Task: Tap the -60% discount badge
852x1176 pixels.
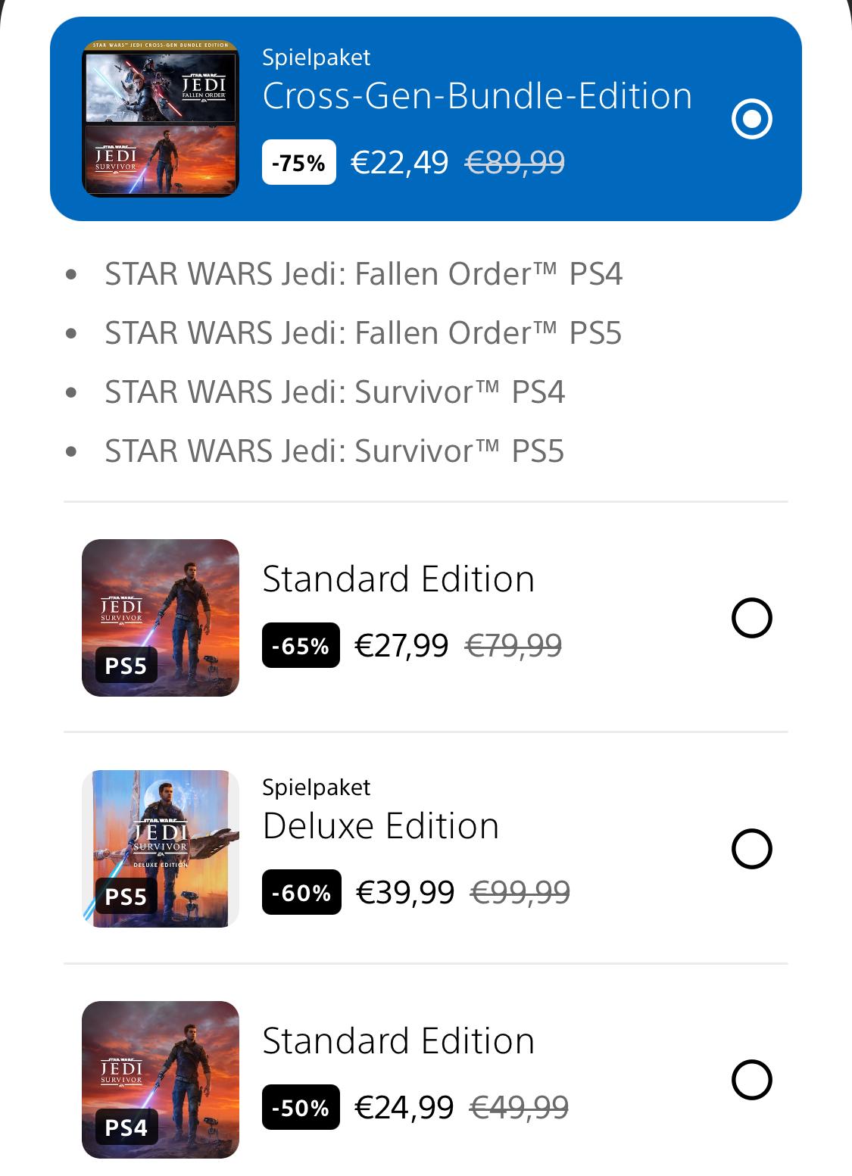Action: pyautogui.click(x=301, y=893)
